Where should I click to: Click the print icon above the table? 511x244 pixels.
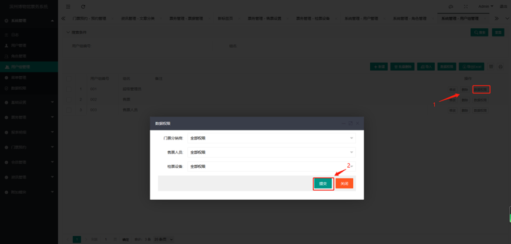click(501, 67)
